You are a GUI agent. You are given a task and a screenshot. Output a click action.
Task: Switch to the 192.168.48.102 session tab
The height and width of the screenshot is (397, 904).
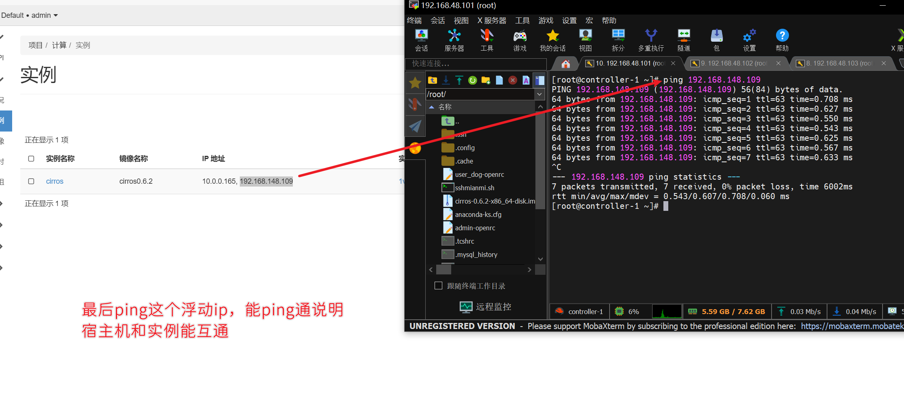click(x=733, y=64)
